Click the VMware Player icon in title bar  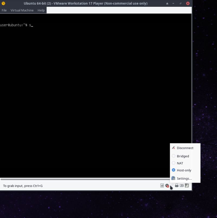click(3, 3)
